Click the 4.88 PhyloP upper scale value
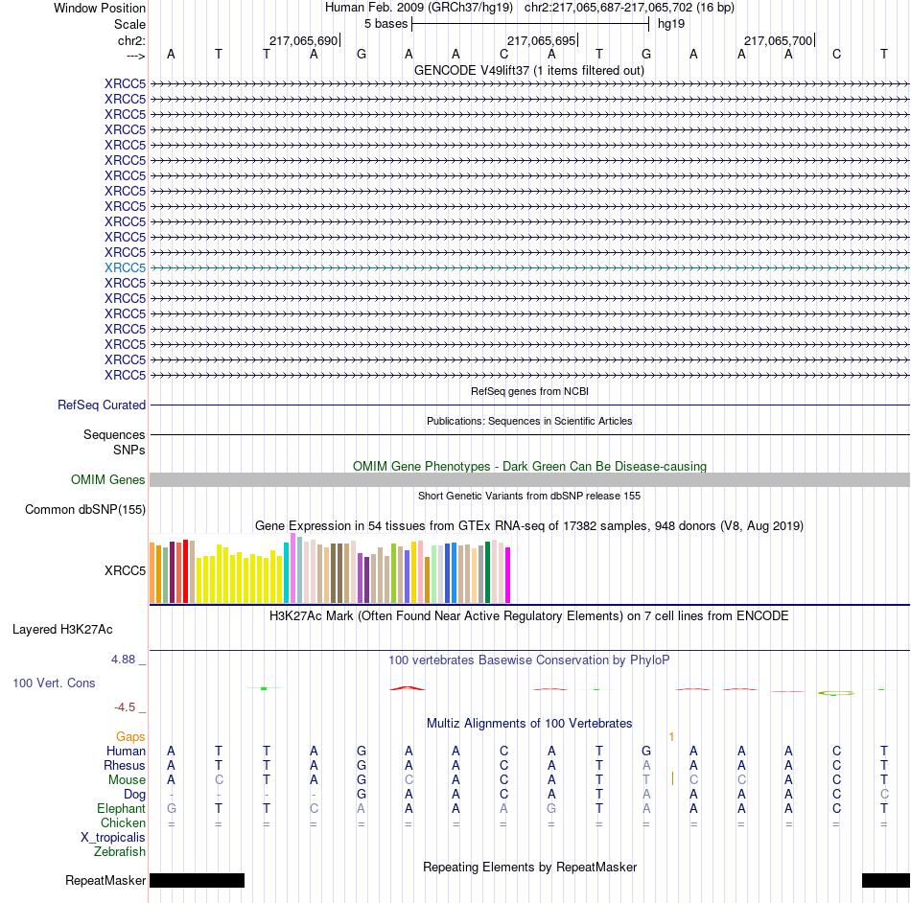This screenshot has height=903, width=911. pos(123,660)
